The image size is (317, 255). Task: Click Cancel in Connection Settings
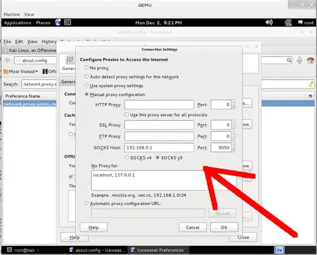click(x=193, y=227)
